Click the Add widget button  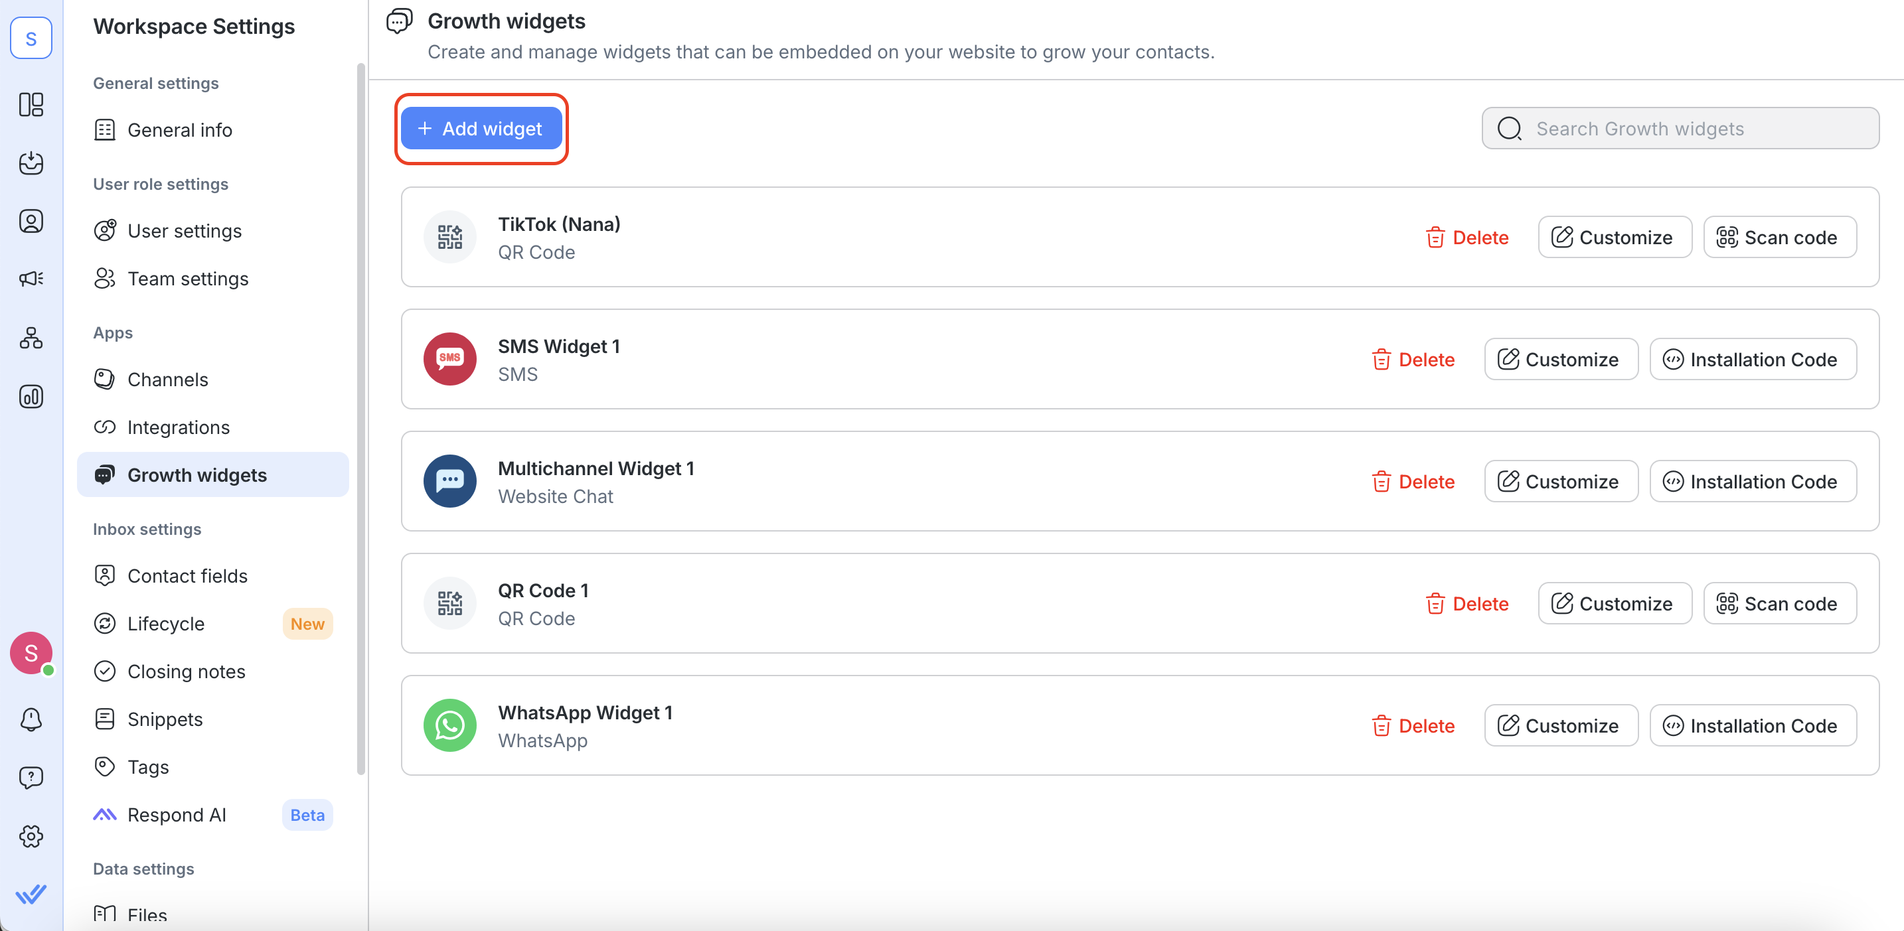481,129
